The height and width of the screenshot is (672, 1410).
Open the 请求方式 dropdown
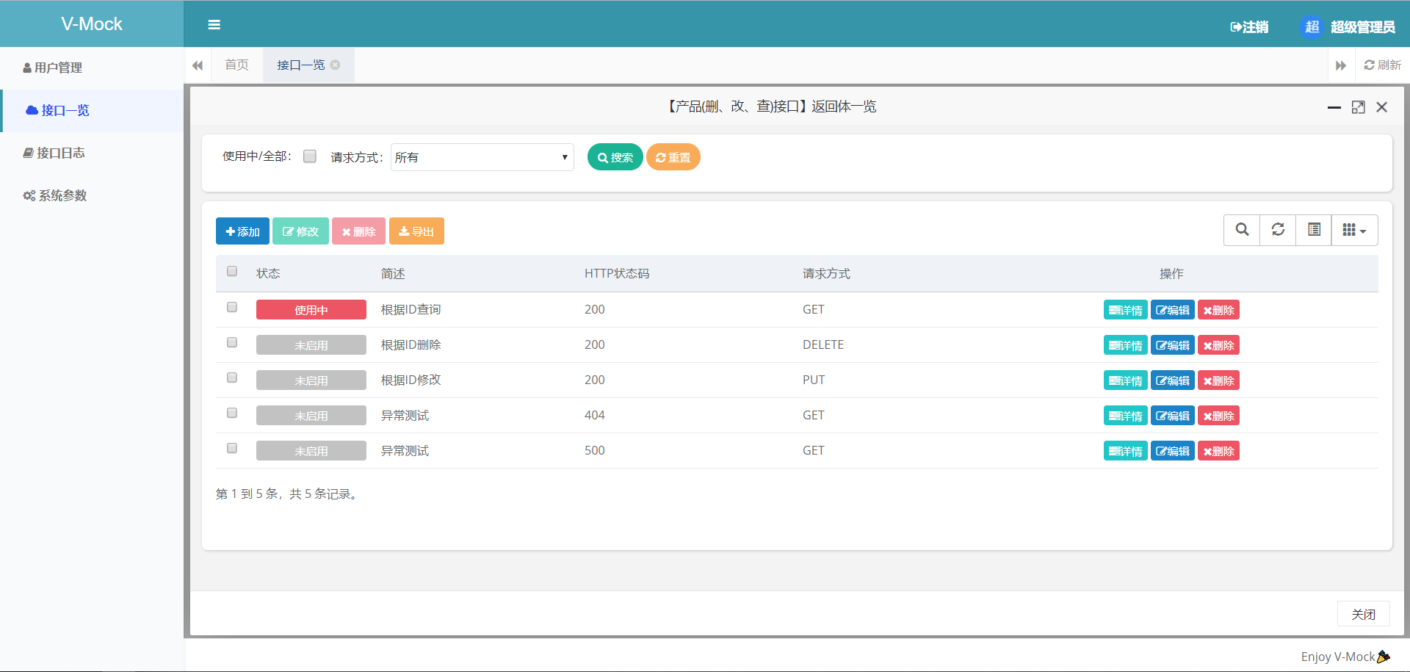tap(482, 157)
